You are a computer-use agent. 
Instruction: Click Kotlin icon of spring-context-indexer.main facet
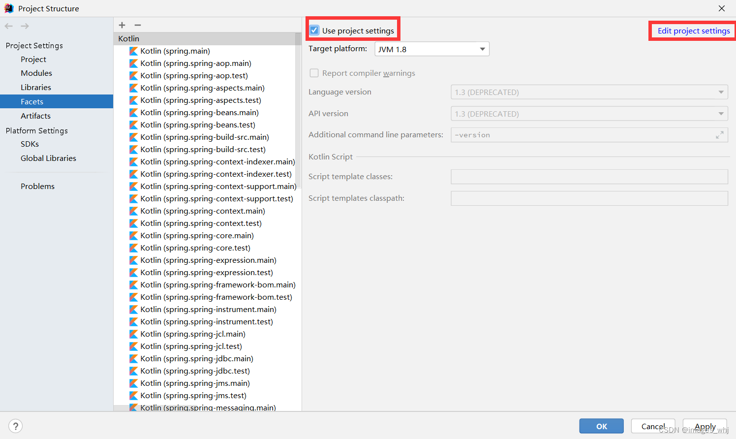pos(133,162)
